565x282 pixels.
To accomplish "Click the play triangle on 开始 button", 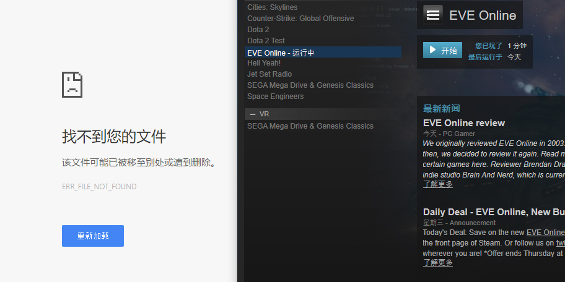I will (x=433, y=49).
